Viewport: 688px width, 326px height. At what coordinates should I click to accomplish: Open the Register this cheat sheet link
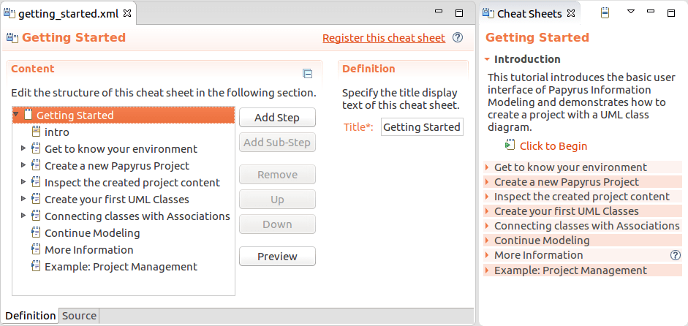coord(383,38)
